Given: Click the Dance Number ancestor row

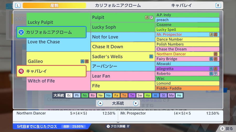Looking at the screenshot, I should (x=187, y=39).
